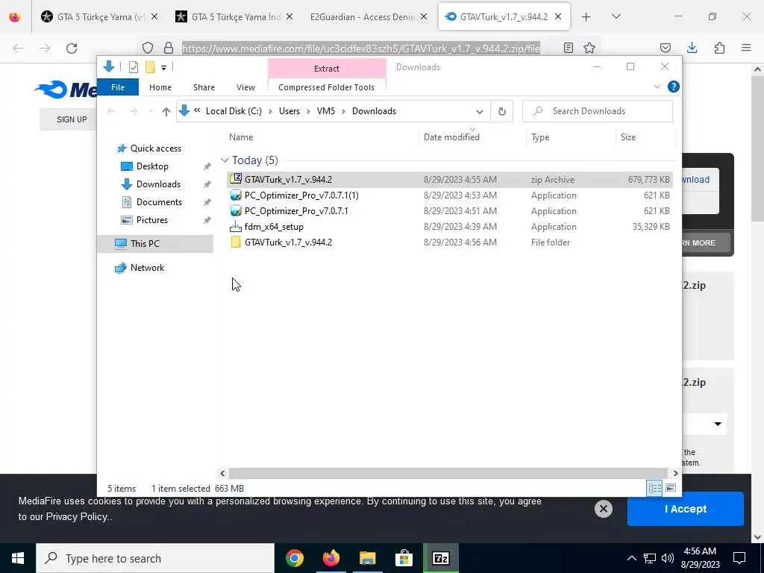Expand the address bar history dropdown

coord(480,112)
